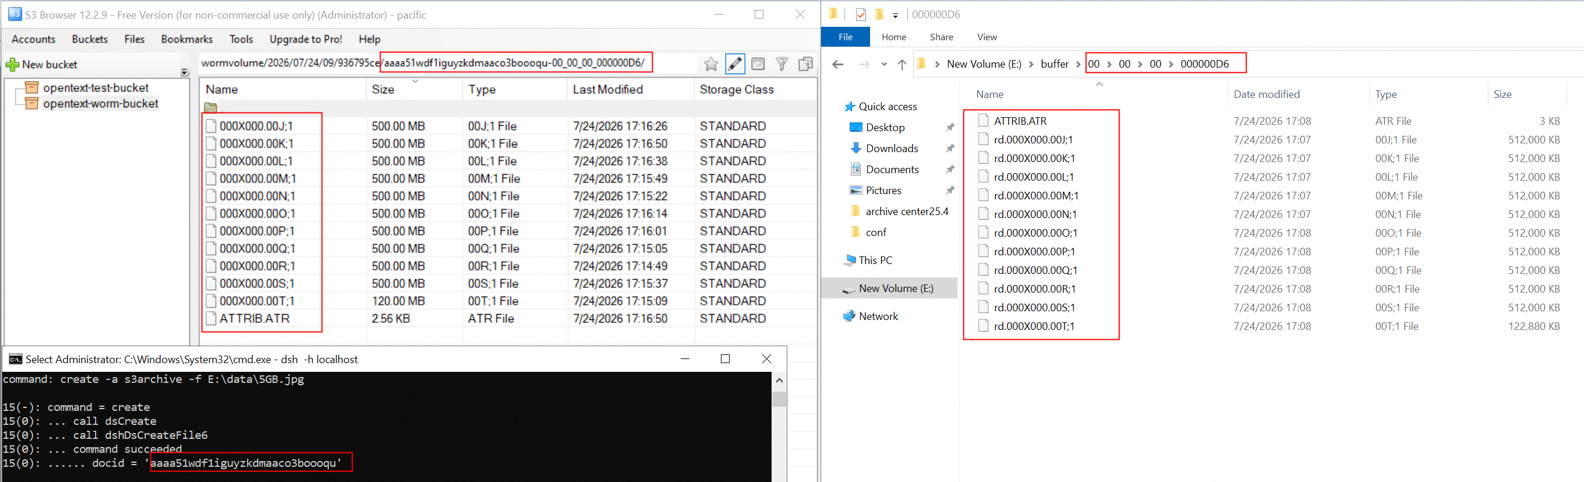Image resolution: width=1584 pixels, height=482 pixels.
Task: Click the cmd window scrollbar up arrow
Action: (779, 381)
